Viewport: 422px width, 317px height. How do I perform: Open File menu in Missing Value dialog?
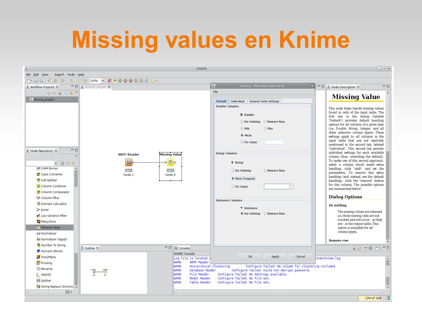coord(215,92)
